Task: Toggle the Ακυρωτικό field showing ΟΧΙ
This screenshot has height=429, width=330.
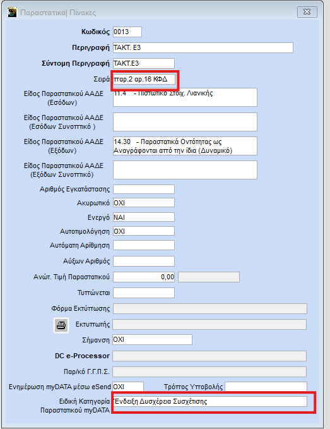Action: (144, 203)
